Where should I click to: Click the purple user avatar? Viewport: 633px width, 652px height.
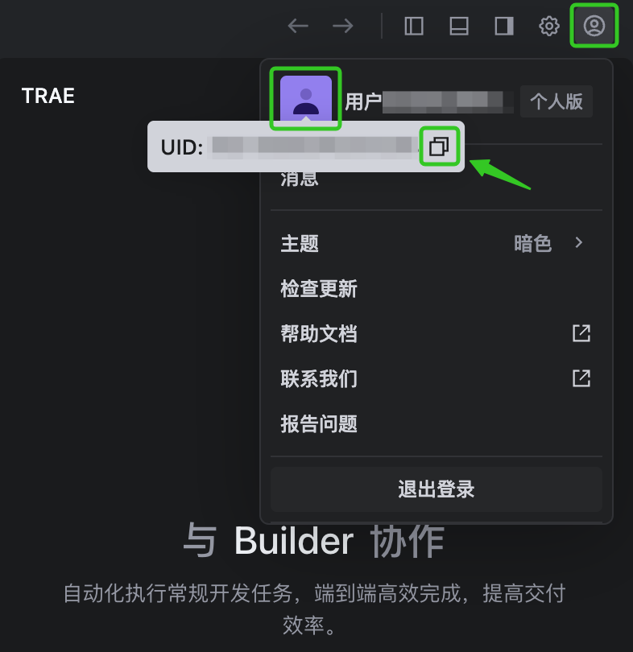coord(306,99)
